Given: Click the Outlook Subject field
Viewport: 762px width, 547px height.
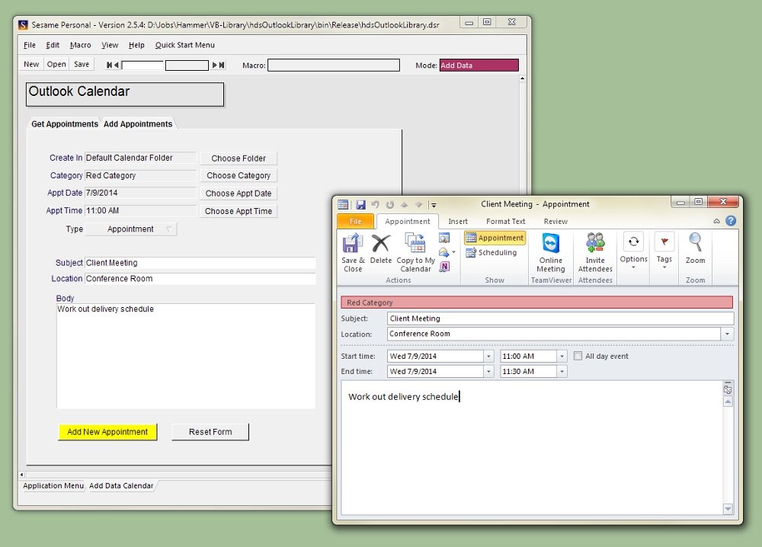Looking at the screenshot, I should 560,318.
